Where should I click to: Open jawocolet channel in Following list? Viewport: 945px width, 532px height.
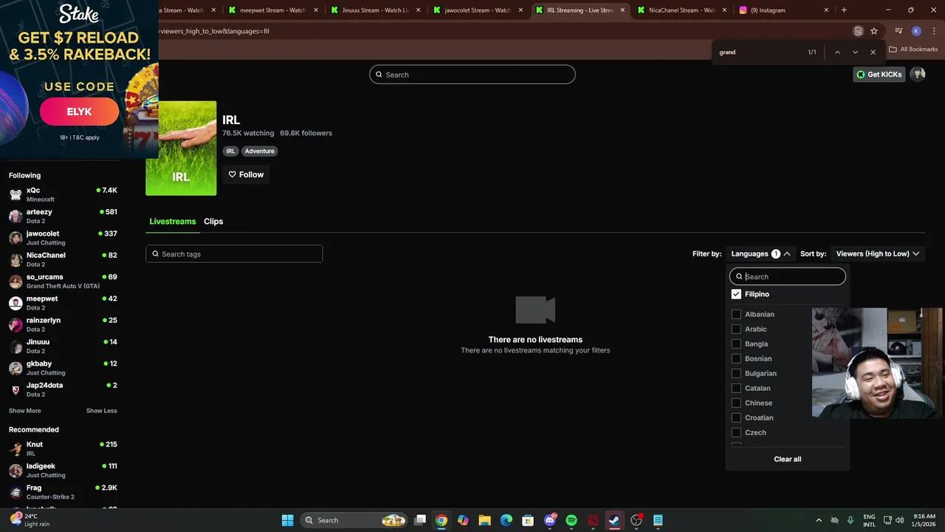pyautogui.click(x=63, y=238)
